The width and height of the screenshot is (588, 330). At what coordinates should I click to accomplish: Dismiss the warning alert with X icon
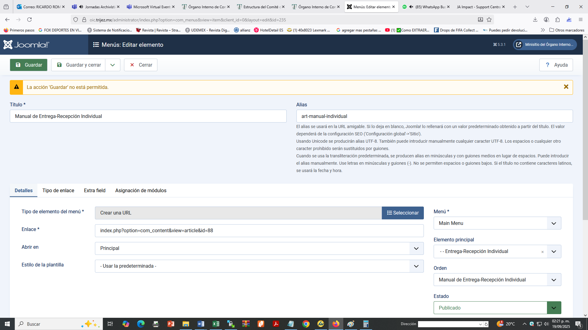[x=566, y=87]
